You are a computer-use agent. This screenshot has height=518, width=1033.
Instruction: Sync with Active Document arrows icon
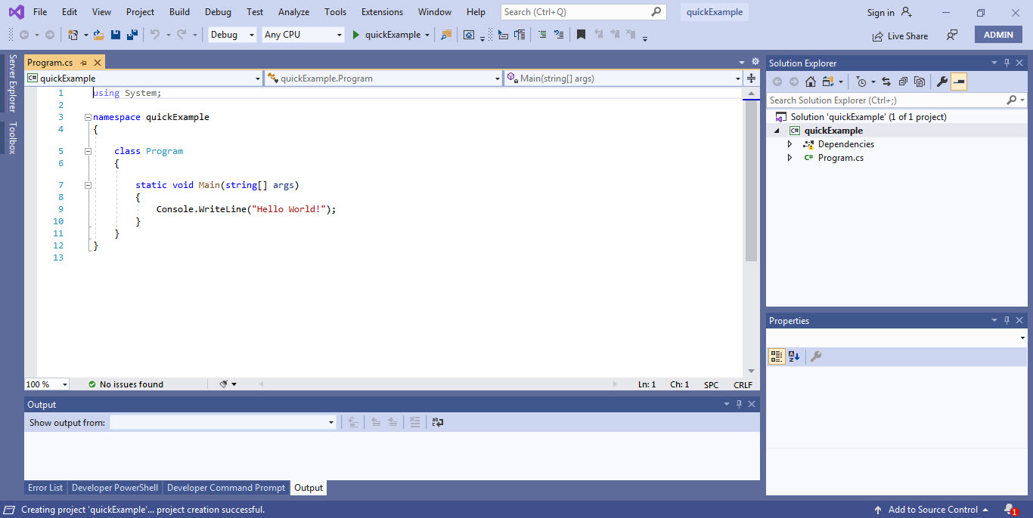click(886, 82)
